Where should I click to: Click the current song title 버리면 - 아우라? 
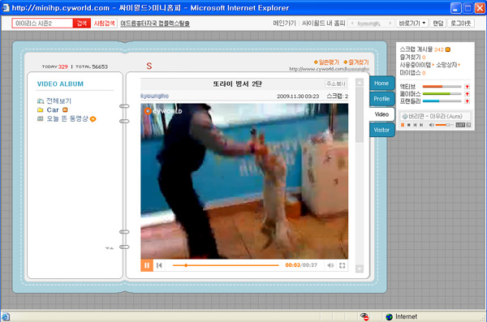pos(435,116)
